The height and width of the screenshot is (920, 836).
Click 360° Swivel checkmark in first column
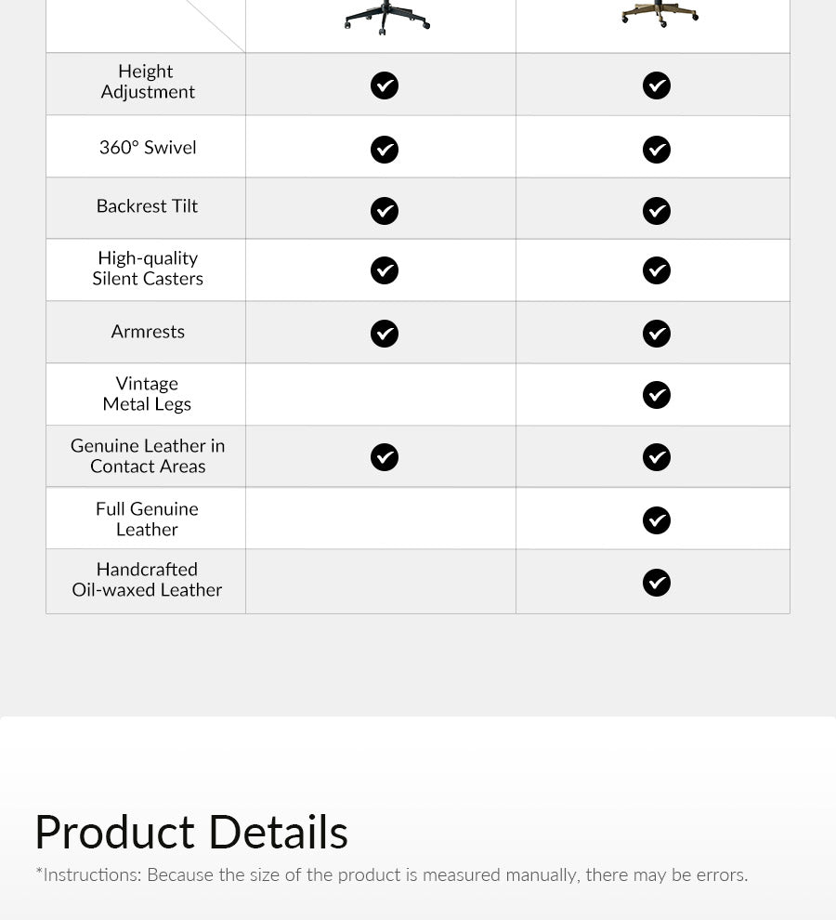pyautogui.click(x=385, y=150)
